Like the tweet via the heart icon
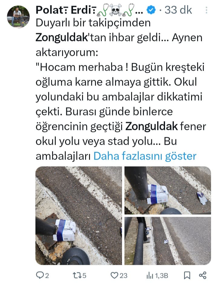The width and height of the screenshot is (218, 283). (x=114, y=275)
